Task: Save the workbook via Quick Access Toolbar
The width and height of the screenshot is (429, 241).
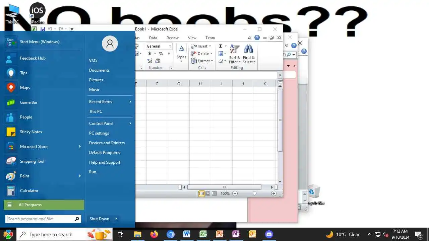Action: pos(43,29)
